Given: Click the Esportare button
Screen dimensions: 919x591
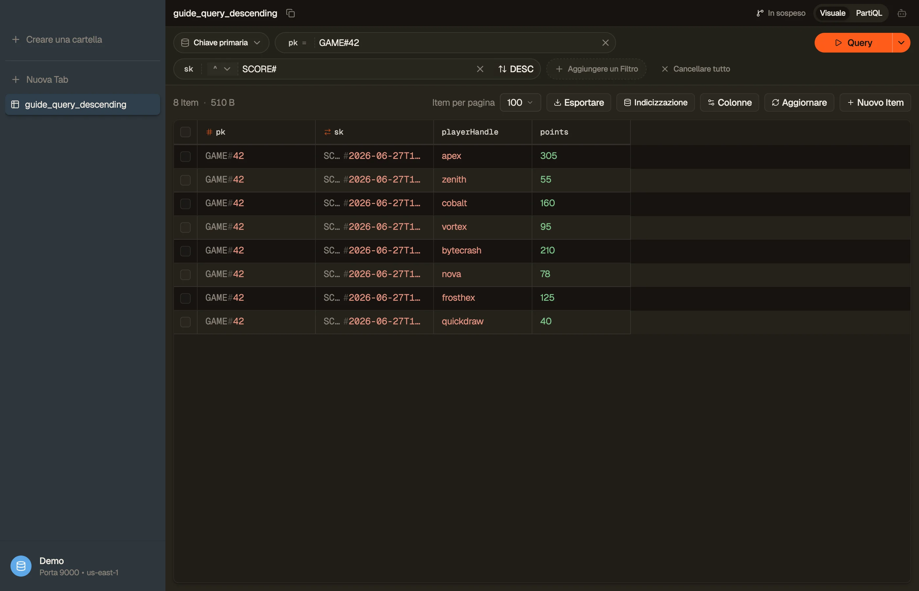Looking at the screenshot, I should point(578,102).
